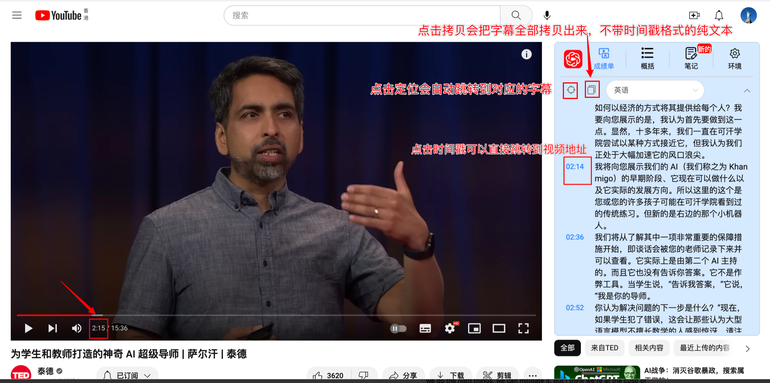Image resolution: width=770 pixels, height=383 pixels.
Task: Click the voice search microphone icon
Action: [547, 15]
